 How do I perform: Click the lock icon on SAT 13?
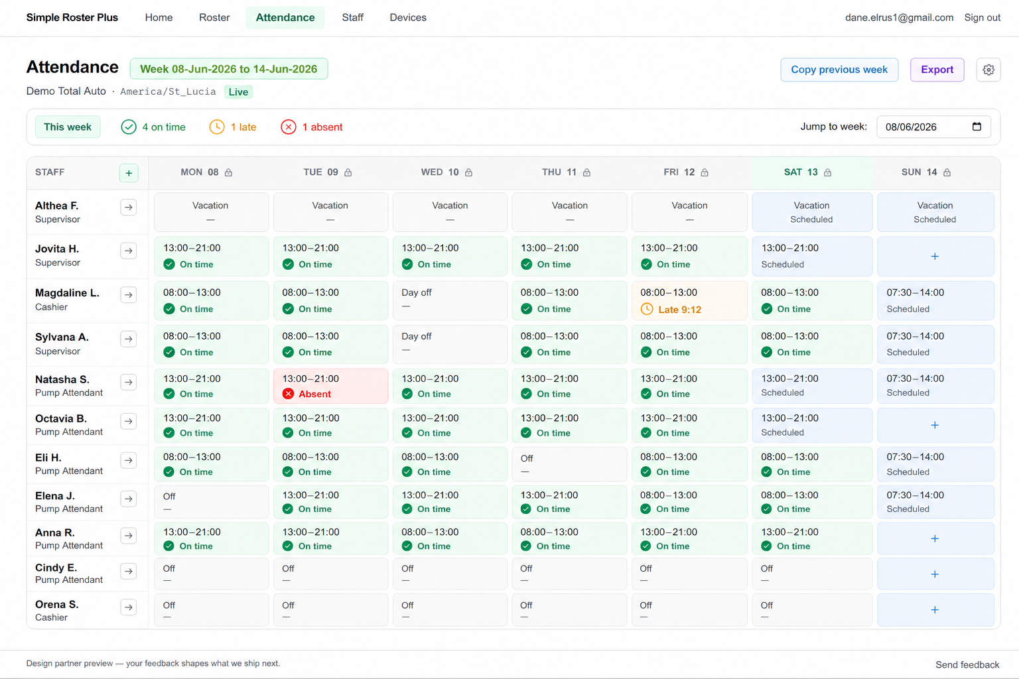[x=827, y=172]
